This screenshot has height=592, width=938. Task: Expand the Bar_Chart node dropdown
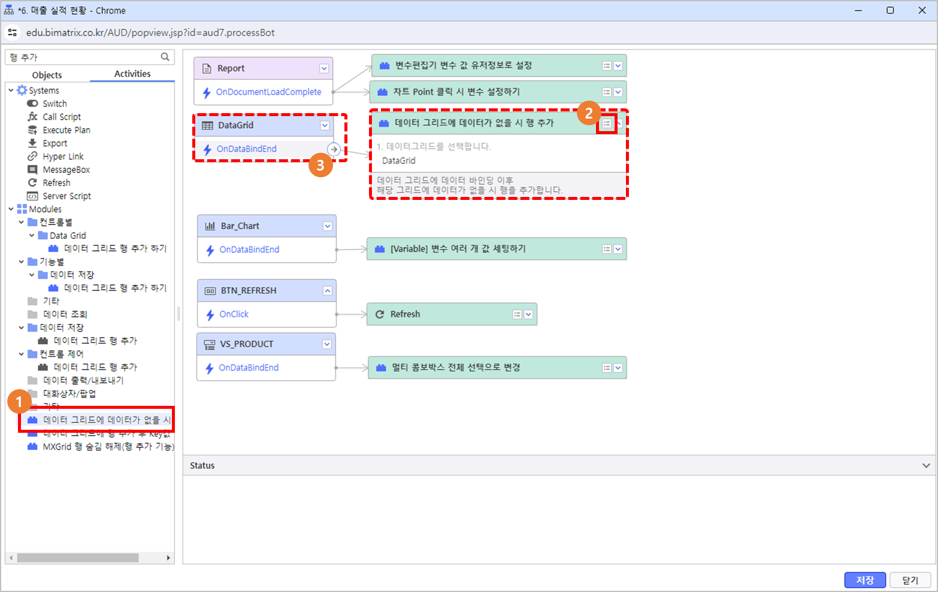pyautogui.click(x=328, y=226)
